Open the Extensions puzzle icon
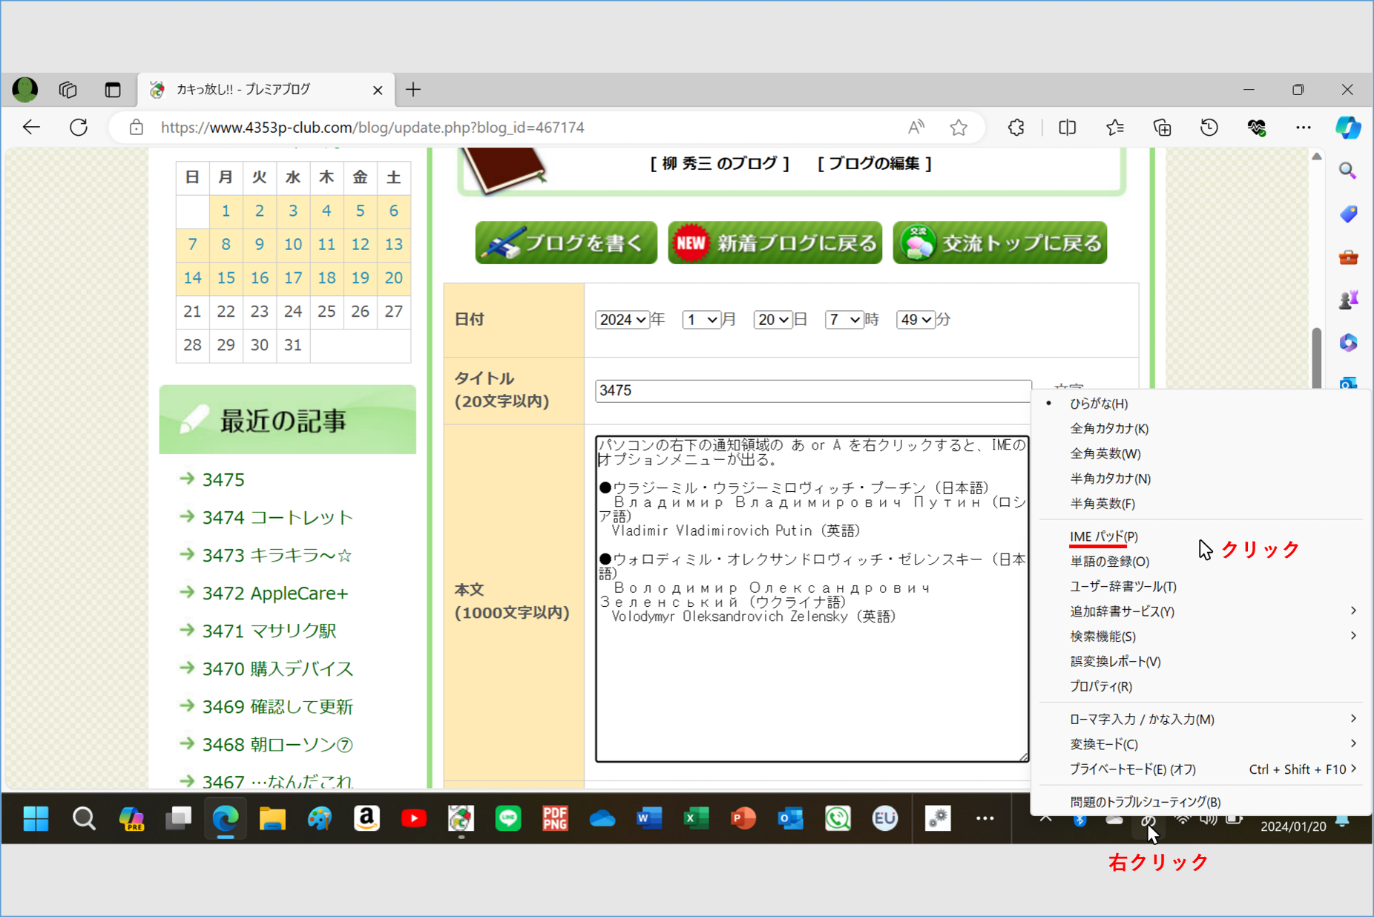This screenshot has width=1374, height=917. pos(1016,128)
